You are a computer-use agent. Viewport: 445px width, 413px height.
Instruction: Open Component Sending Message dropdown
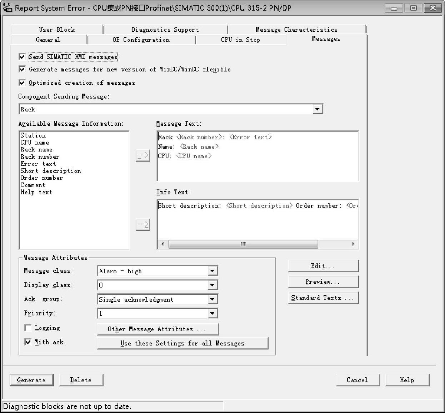point(317,109)
